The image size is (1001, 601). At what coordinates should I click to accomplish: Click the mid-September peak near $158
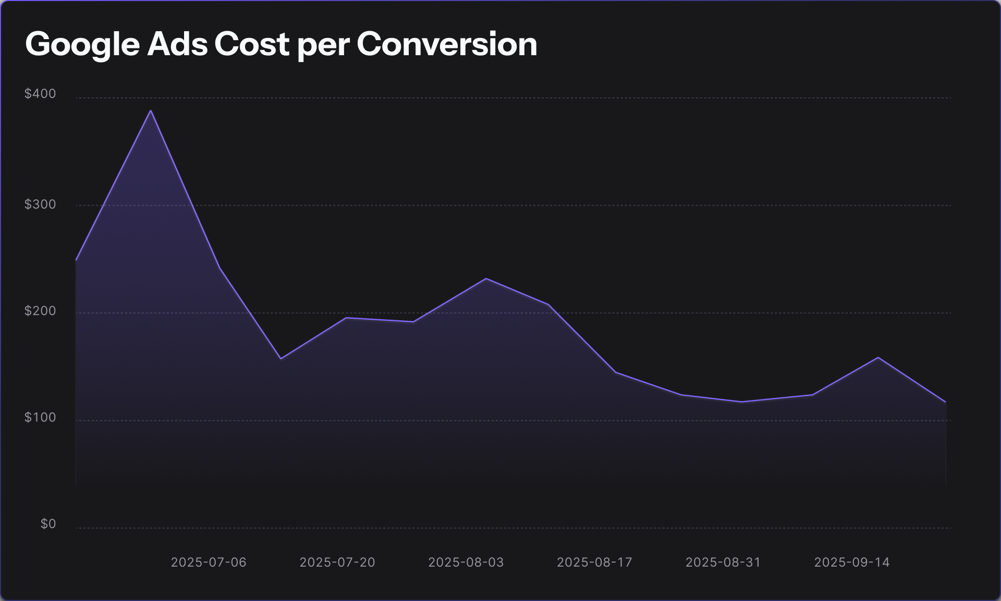point(878,357)
